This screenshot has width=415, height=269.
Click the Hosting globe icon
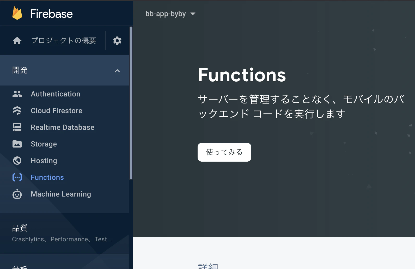(17, 161)
